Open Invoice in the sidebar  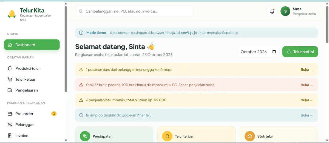point(32,136)
